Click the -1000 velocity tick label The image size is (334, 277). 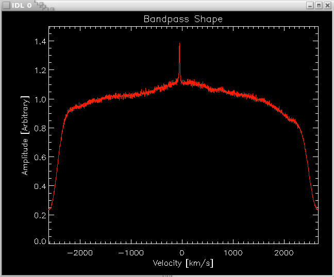pos(131,253)
